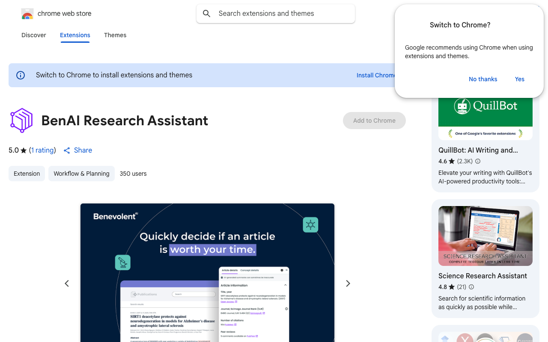This screenshot has width=548, height=342.
Task: Click the rating star icon beside 5.0
Action: click(x=24, y=150)
